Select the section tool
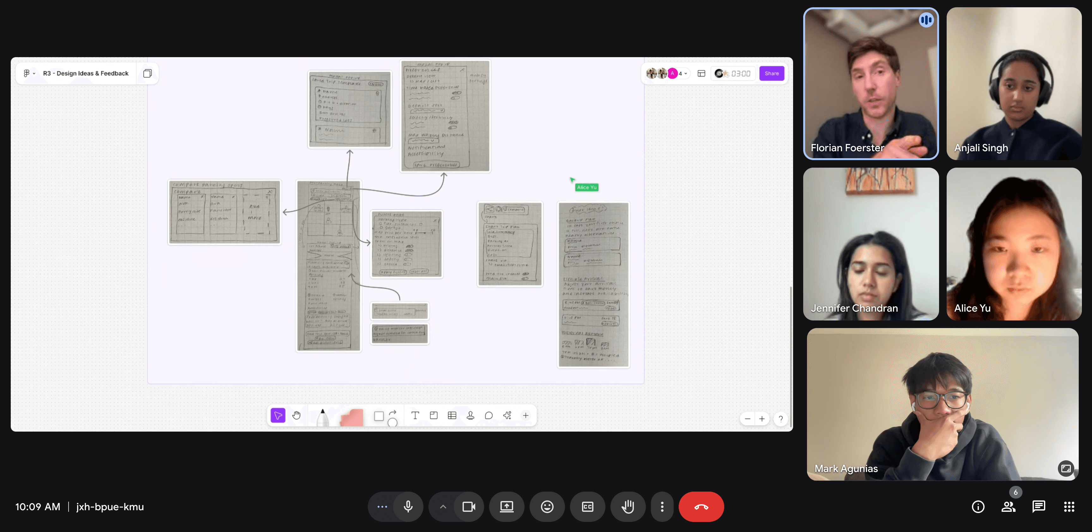The image size is (1092, 532). (x=433, y=415)
